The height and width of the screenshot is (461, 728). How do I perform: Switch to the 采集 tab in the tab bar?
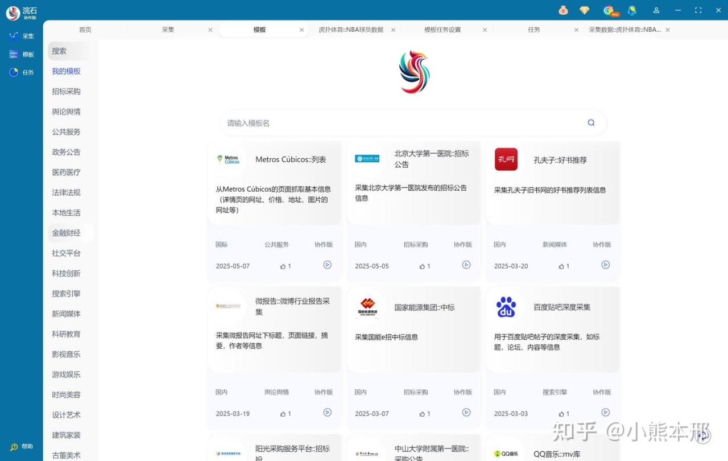[x=168, y=30]
